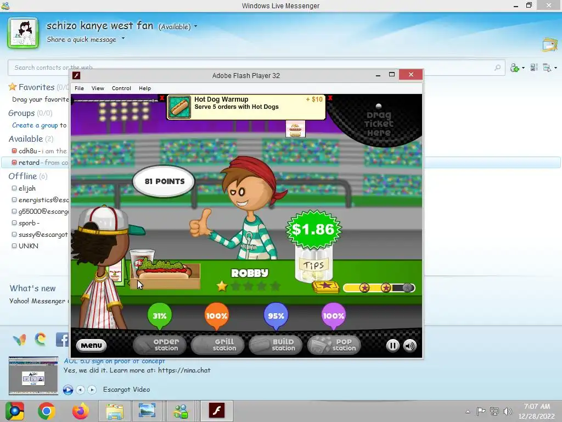Click the Create a group link
This screenshot has width=562, height=422.
click(35, 125)
